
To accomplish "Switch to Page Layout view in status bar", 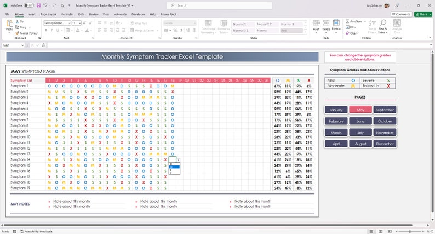I will (381, 231).
